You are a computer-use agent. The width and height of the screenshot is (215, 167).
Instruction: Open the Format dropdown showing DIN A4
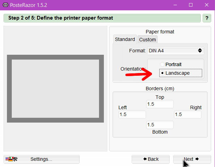176,51
